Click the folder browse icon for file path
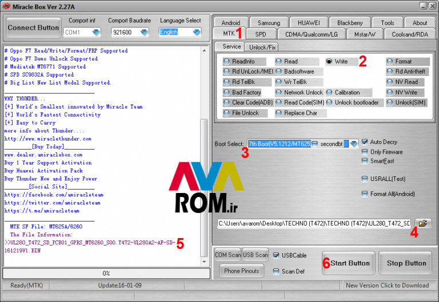Screen dimensions: 439x302 coord(423,223)
